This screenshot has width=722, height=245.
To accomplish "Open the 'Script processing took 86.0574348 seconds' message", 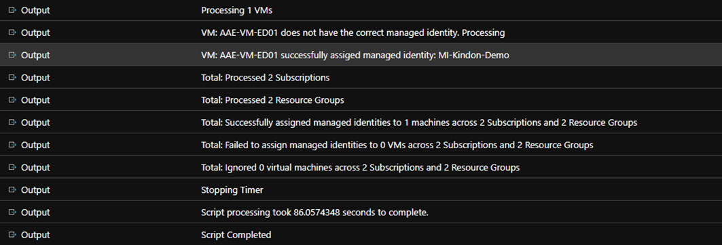I will coord(315,213).
